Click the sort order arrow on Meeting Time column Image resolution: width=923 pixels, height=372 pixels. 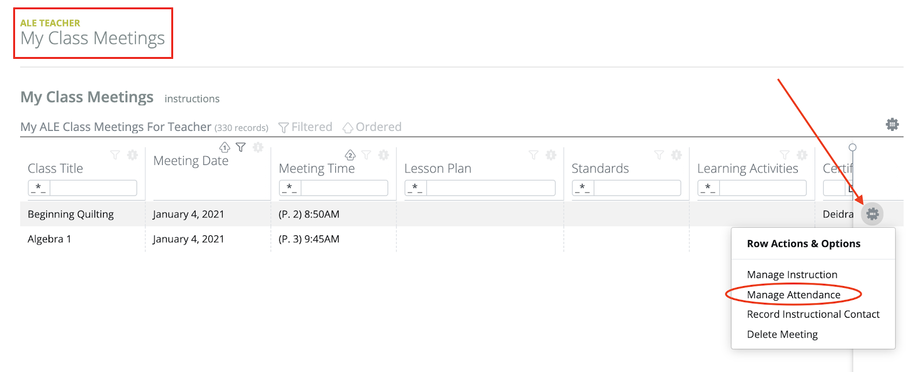click(x=350, y=155)
